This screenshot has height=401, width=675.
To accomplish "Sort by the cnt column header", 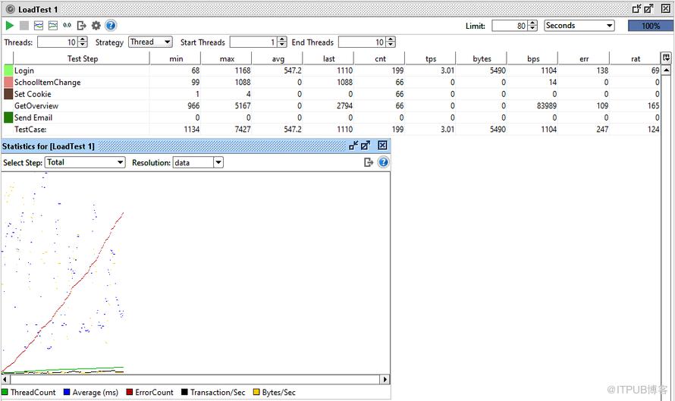I will tap(380, 58).
